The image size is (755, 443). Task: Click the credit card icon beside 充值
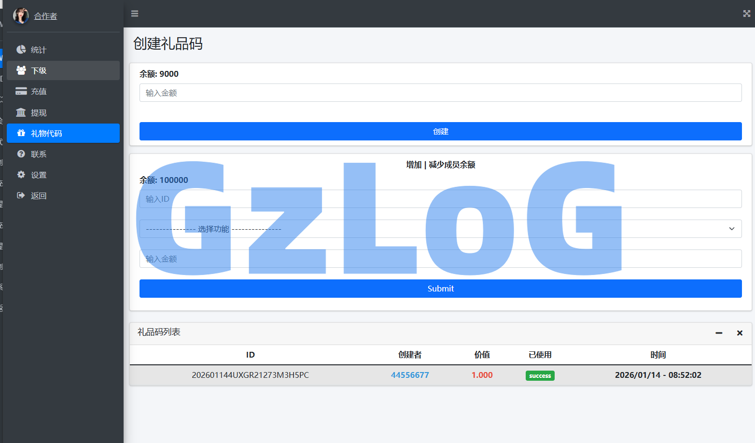pos(21,91)
